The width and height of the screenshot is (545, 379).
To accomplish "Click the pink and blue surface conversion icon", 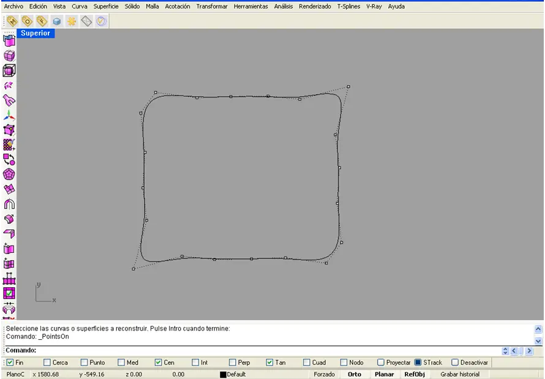I will (9, 40).
